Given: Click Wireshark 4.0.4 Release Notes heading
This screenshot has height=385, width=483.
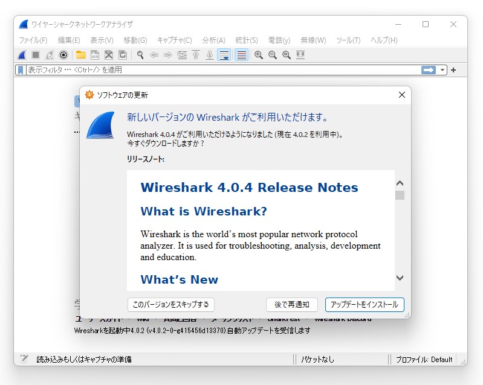Looking at the screenshot, I should pyautogui.click(x=249, y=188).
